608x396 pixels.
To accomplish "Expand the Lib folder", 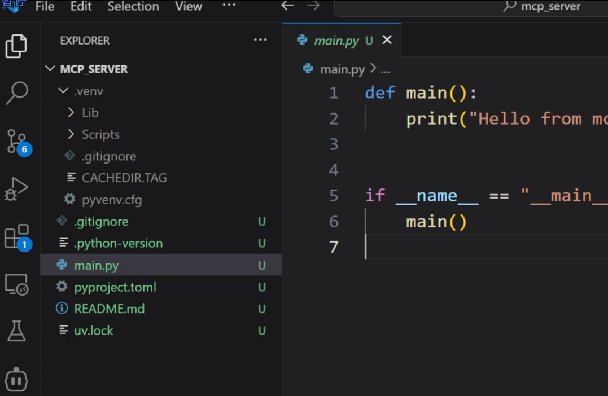I will pos(161,113).
